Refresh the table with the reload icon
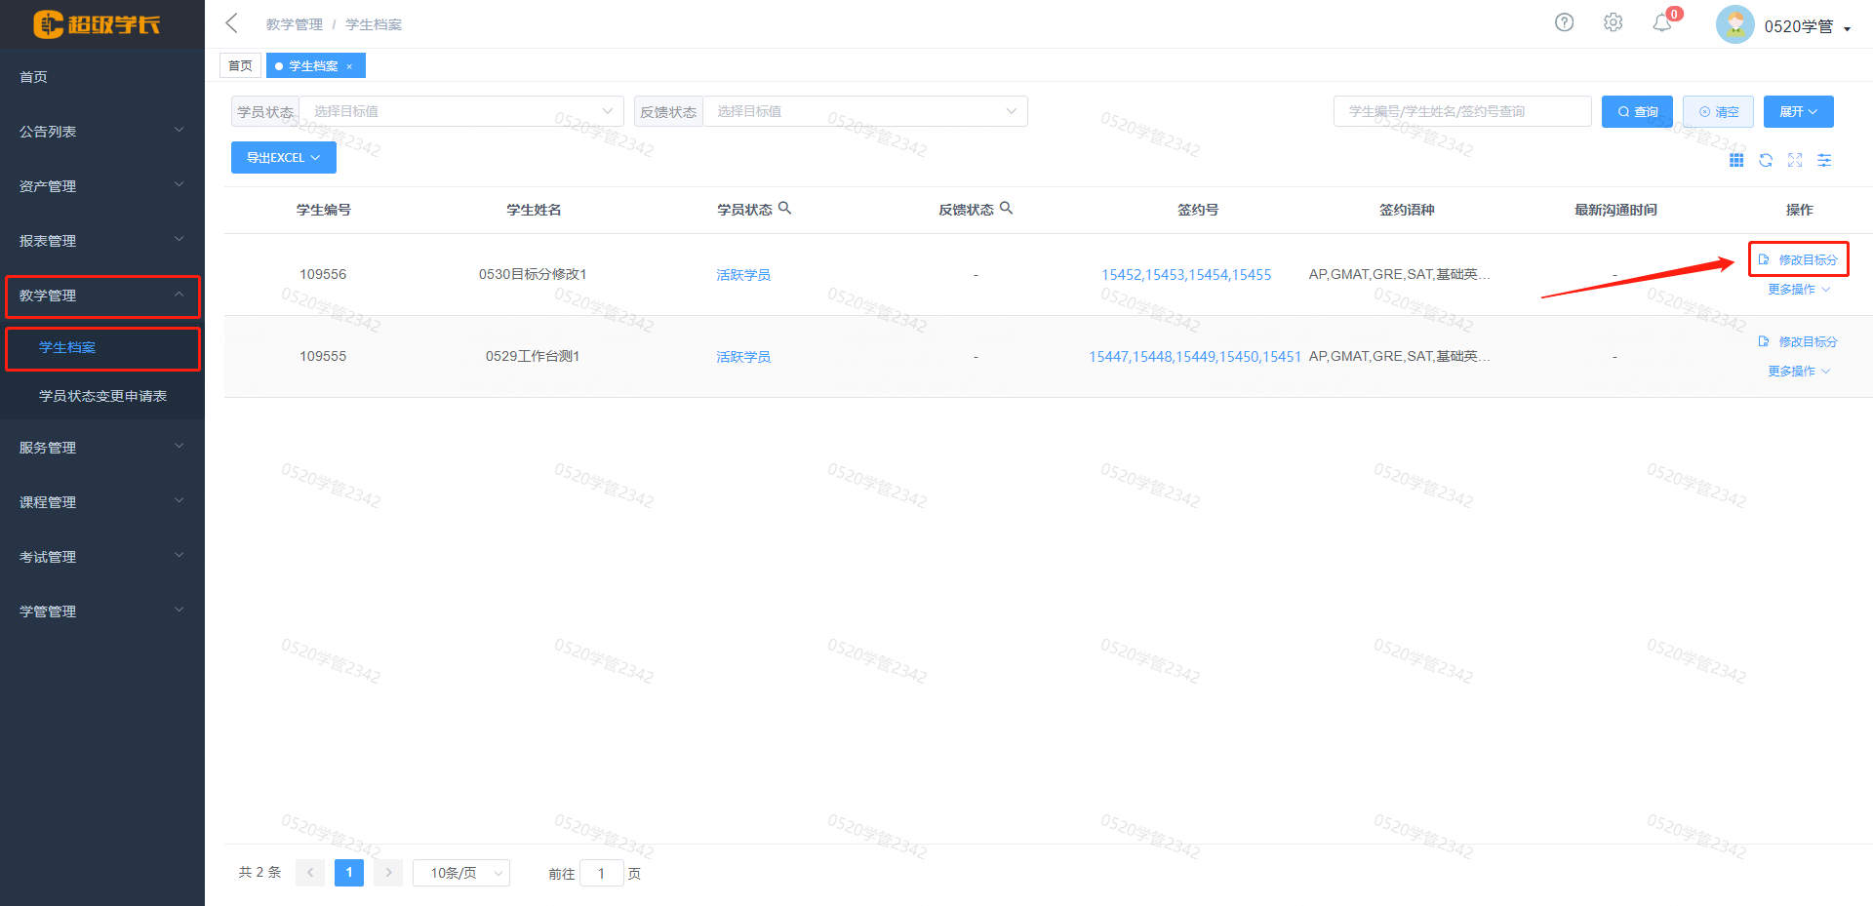This screenshot has height=906, width=1873. pos(1766,160)
